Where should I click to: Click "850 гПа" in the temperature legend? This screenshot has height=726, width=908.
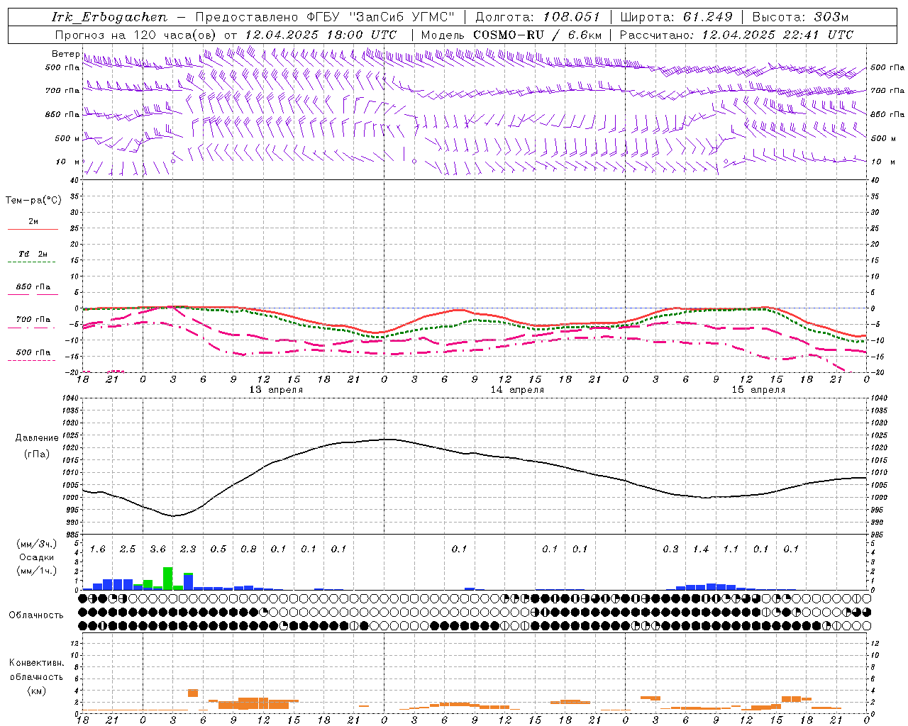(x=33, y=287)
